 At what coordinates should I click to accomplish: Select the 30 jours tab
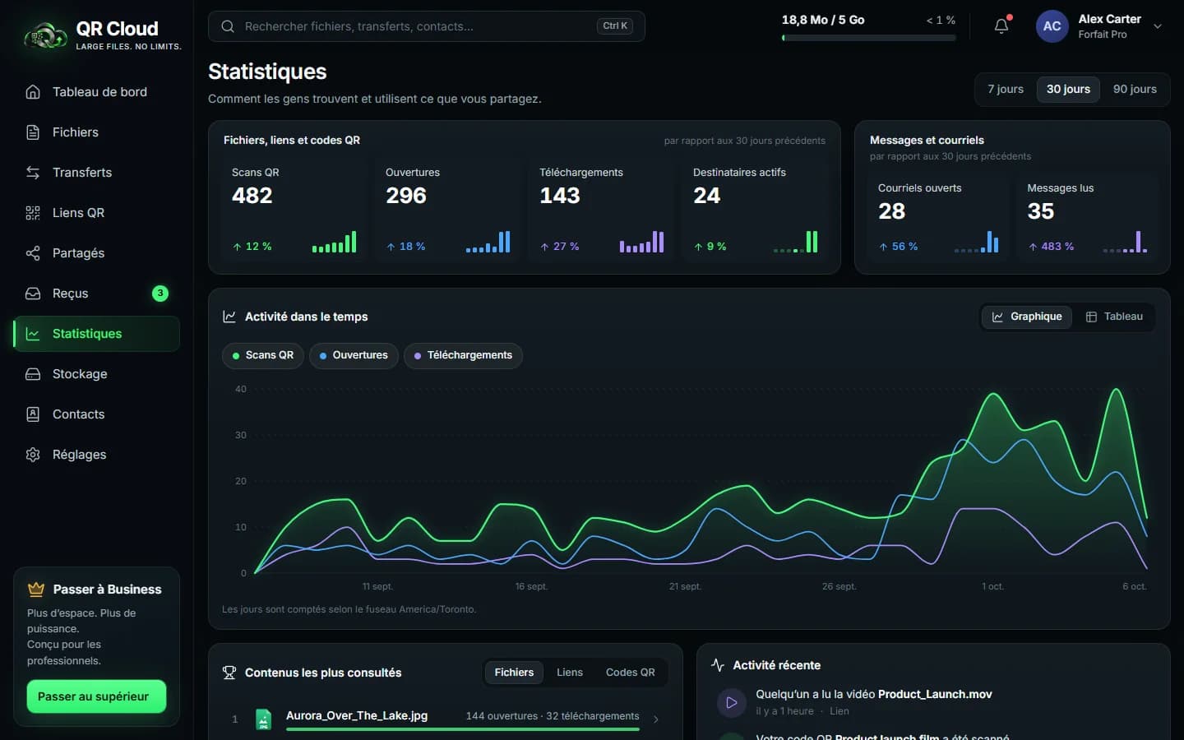1068,89
